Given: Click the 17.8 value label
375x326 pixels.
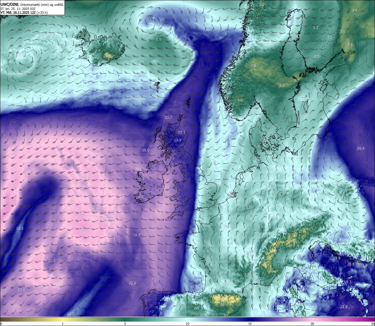Looking at the screenshot, I should point(313,256).
